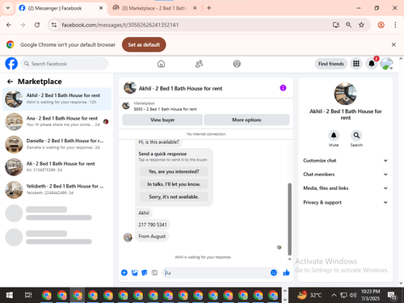The height and width of the screenshot is (303, 404).
Task: Click the More options button
Action: click(x=246, y=120)
